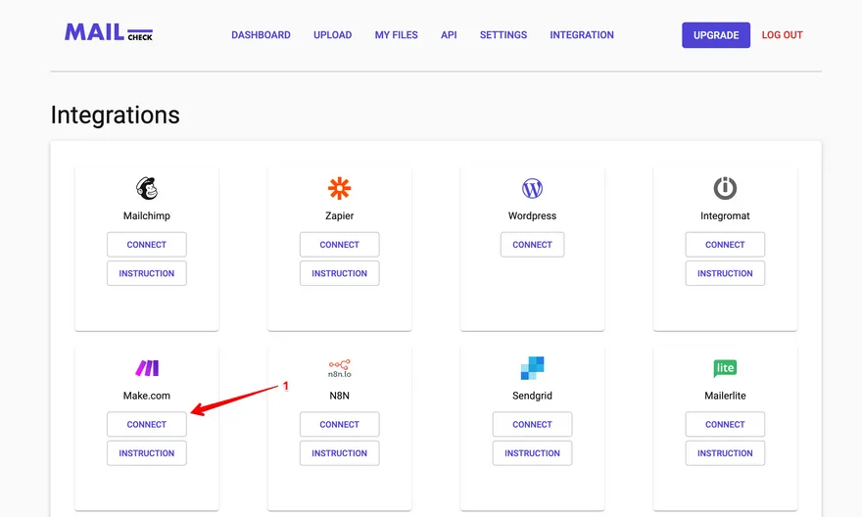Click the Wordpress card label
Screen dimensions: 862x517
click(x=532, y=216)
